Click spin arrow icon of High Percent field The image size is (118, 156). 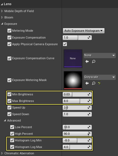tap(89, 134)
